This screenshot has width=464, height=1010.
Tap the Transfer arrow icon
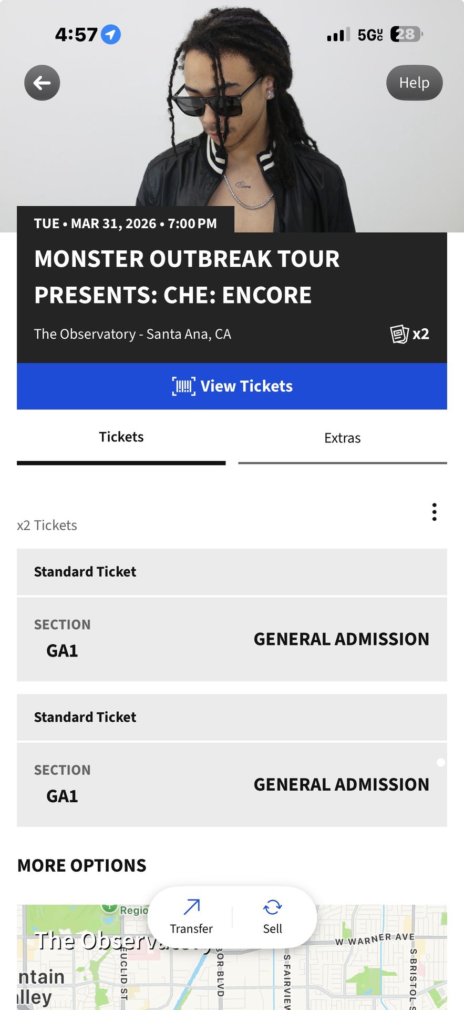tap(191, 907)
